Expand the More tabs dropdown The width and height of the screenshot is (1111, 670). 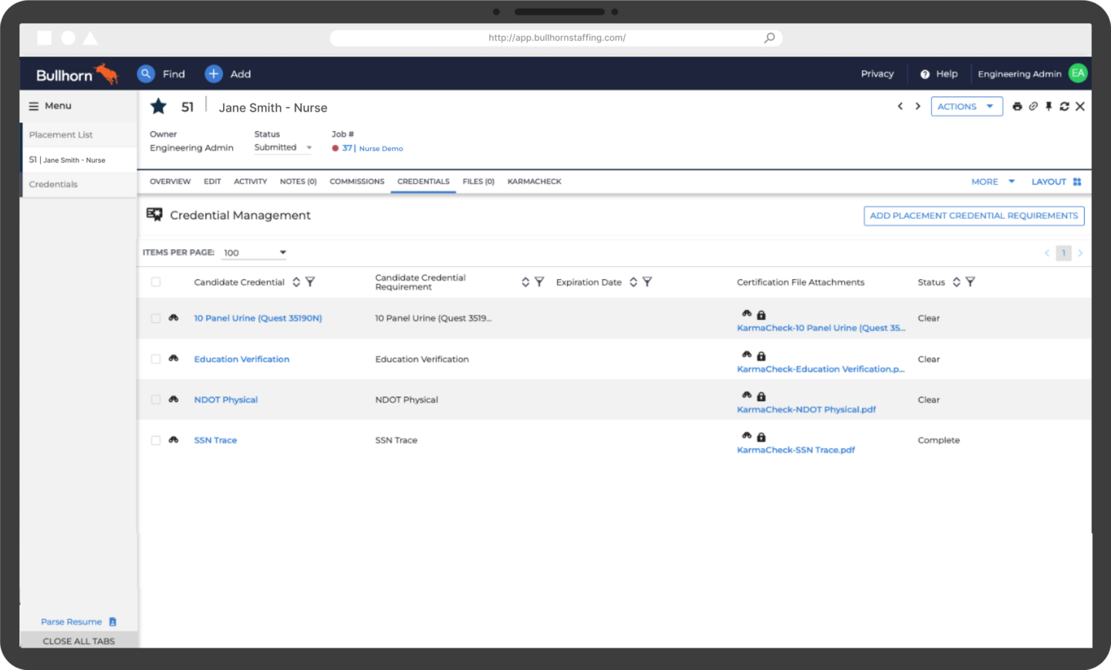click(x=993, y=182)
